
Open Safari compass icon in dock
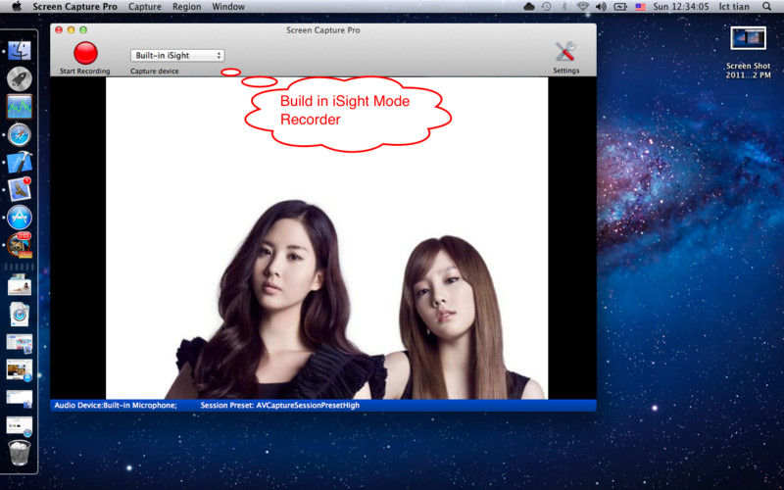(x=20, y=134)
